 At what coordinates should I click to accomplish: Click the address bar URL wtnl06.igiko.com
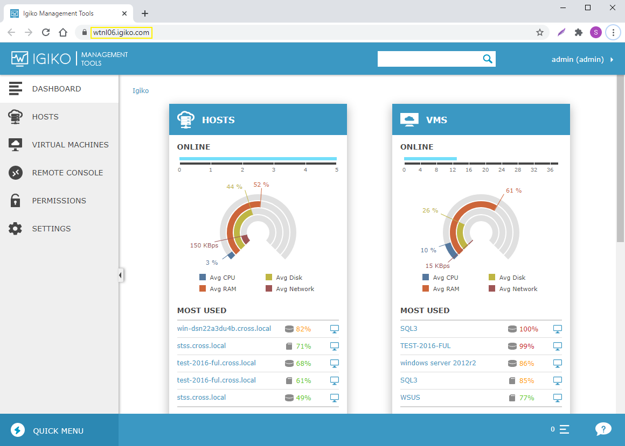coord(121,33)
